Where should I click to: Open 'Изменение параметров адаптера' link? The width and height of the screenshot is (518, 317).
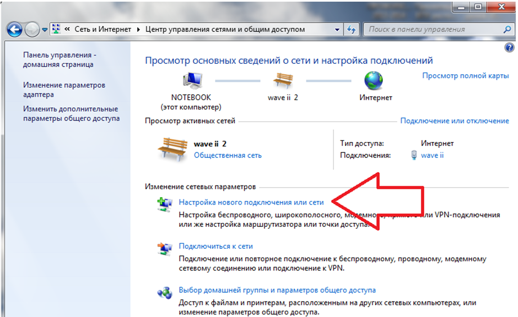click(64, 90)
